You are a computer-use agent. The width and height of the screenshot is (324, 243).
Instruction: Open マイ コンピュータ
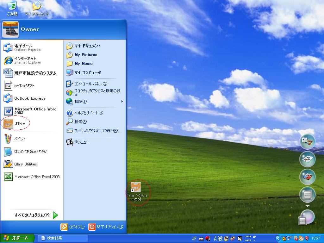(x=95, y=72)
